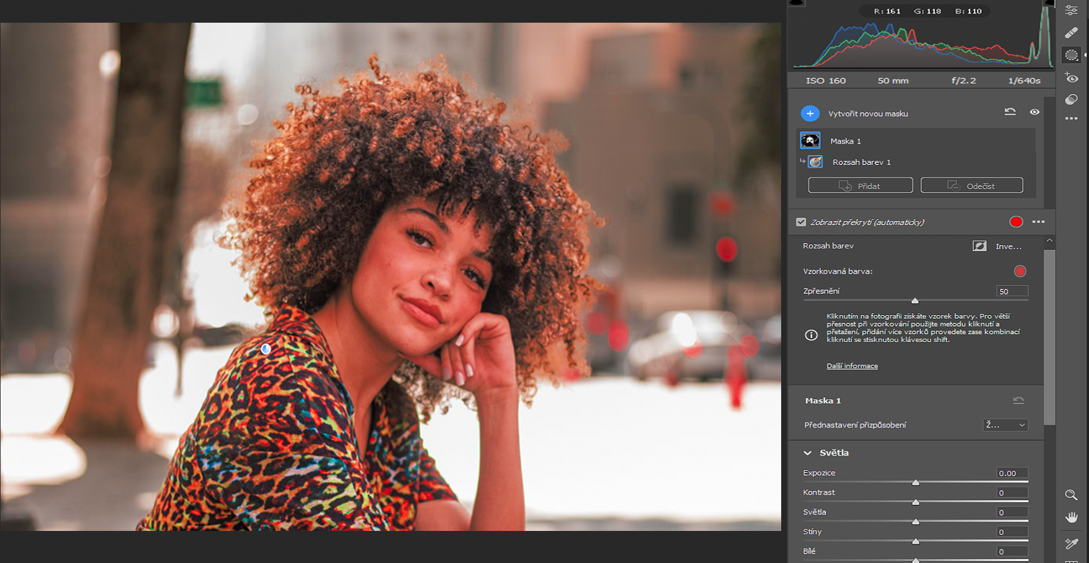Click the mask panel scrollbar thumb
Screen dimensions: 1089x563
tap(1050, 337)
